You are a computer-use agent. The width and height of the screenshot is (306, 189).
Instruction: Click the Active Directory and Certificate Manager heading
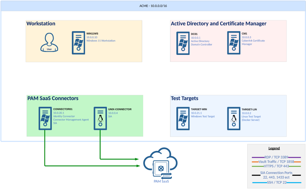[x=218, y=24]
